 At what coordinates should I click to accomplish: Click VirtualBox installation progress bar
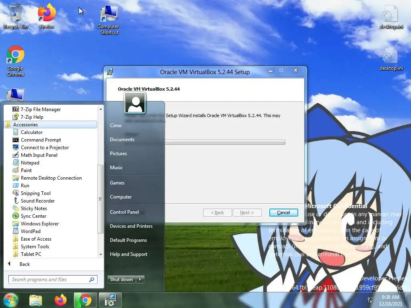[225, 142]
